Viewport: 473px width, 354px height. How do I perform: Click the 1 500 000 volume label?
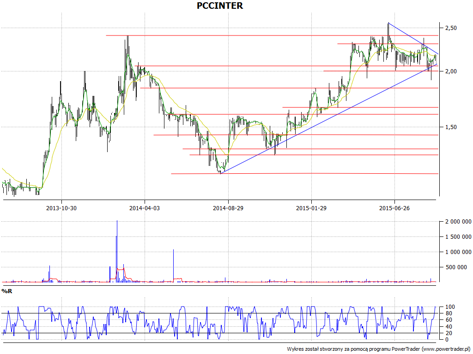click(458, 237)
